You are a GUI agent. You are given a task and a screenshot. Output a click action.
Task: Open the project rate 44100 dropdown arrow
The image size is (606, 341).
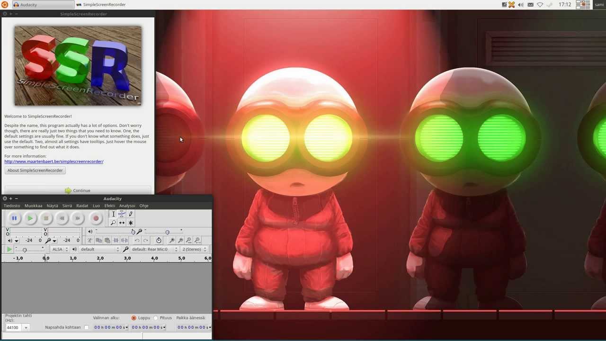coord(26,328)
